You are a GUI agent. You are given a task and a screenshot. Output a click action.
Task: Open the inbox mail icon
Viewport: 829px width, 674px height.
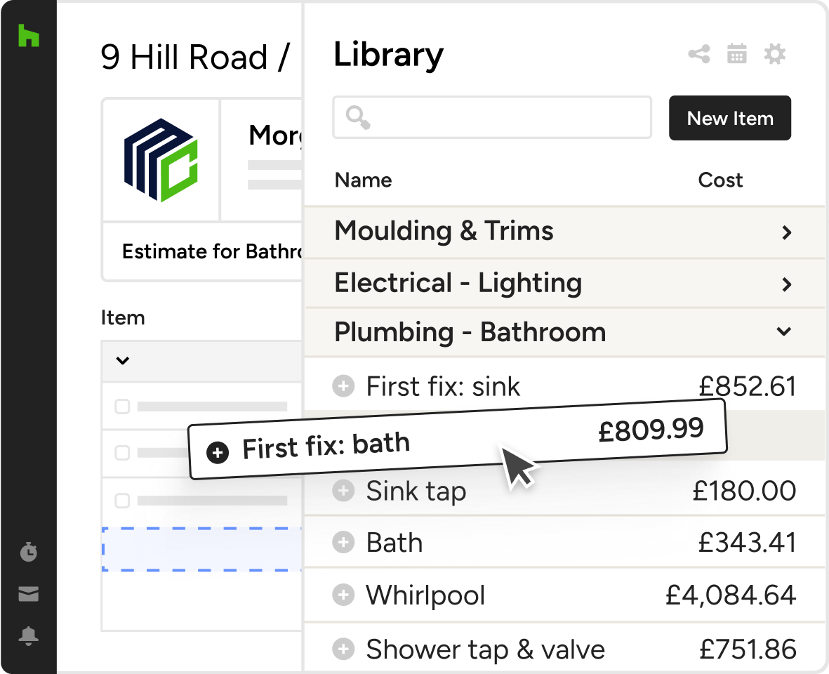[28, 595]
